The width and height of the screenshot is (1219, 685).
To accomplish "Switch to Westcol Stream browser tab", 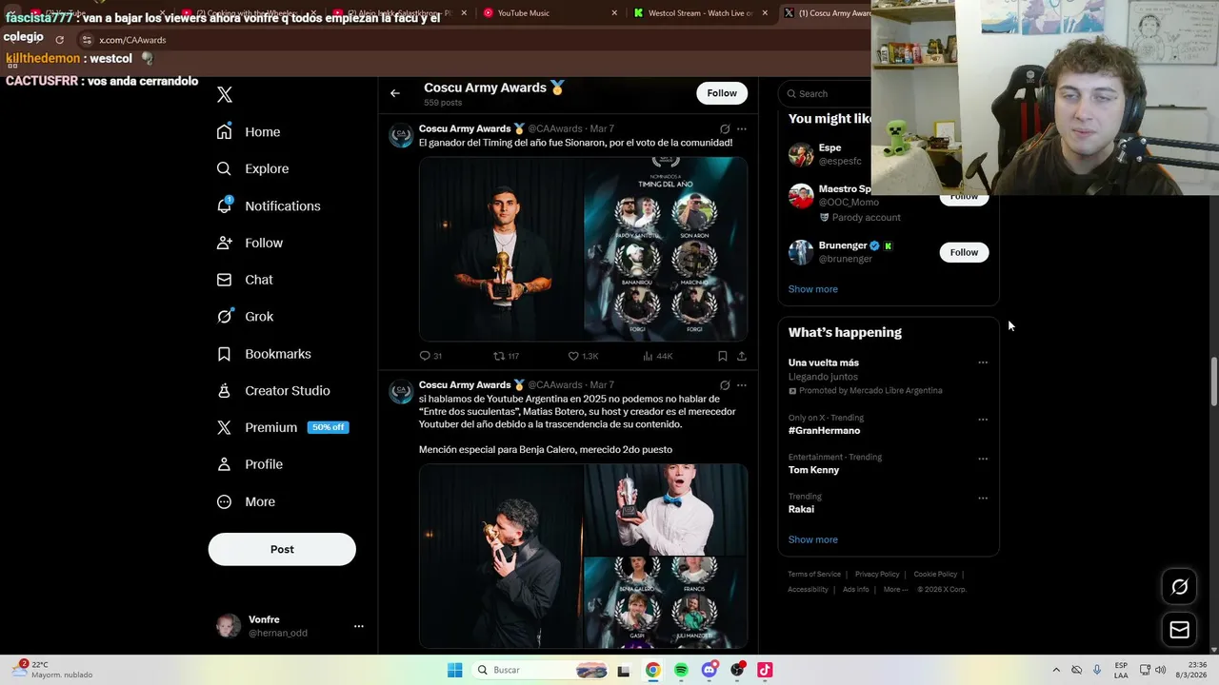I will click(702, 13).
